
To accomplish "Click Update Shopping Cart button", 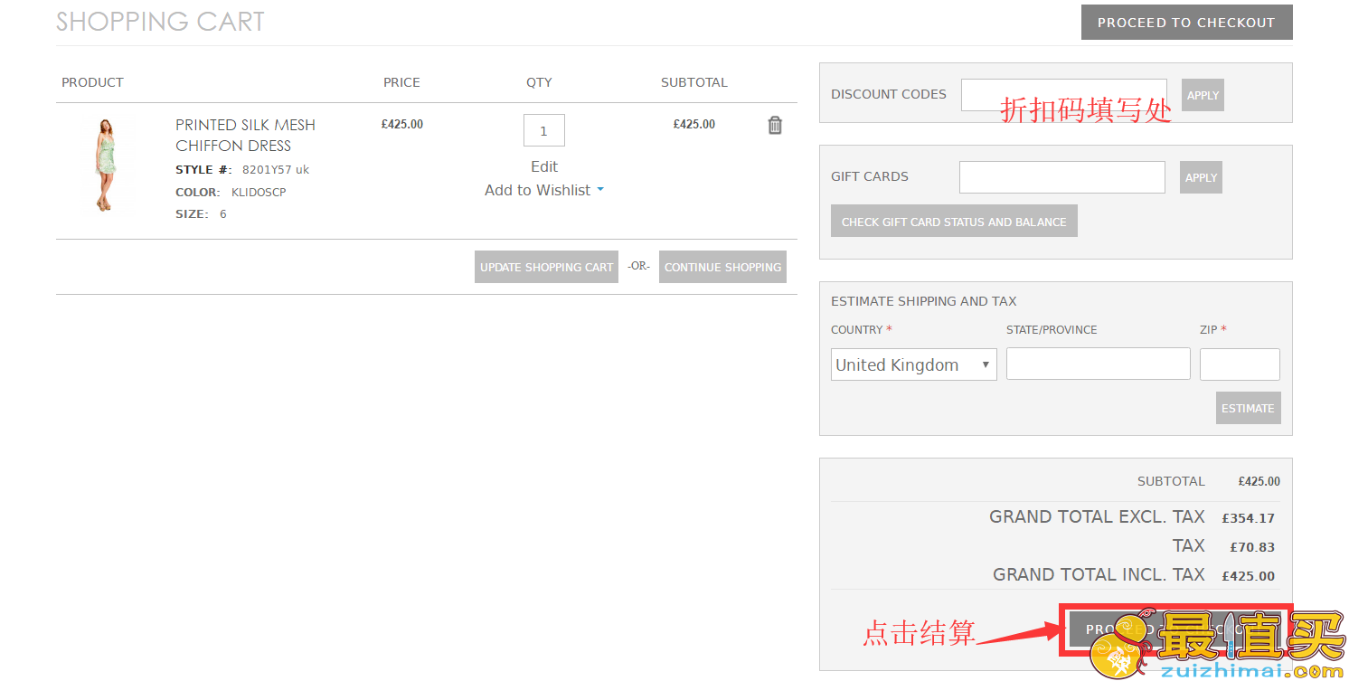I will [546, 267].
